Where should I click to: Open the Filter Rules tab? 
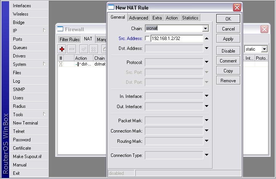click(x=69, y=39)
